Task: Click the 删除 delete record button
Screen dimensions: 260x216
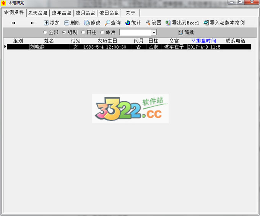Action: coord(72,23)
